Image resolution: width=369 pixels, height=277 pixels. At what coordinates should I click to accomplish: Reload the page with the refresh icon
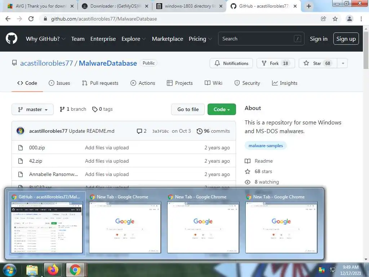click(31, 19)
